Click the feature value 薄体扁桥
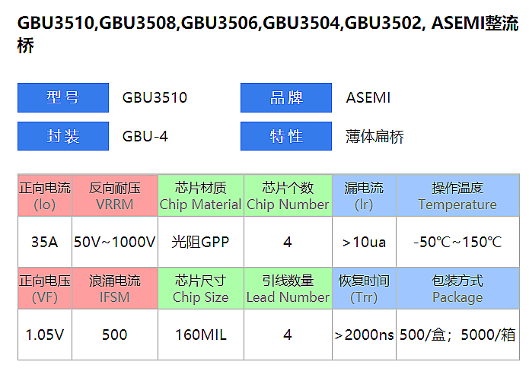 click(374, 137)
